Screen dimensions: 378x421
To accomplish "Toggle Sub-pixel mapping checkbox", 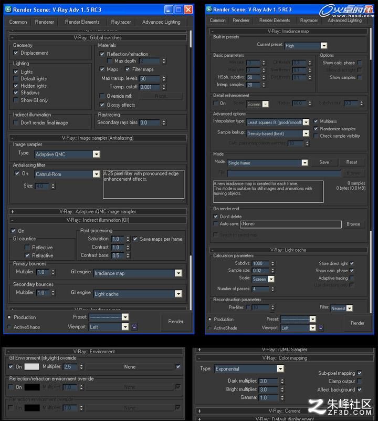I will click(360, 373).
